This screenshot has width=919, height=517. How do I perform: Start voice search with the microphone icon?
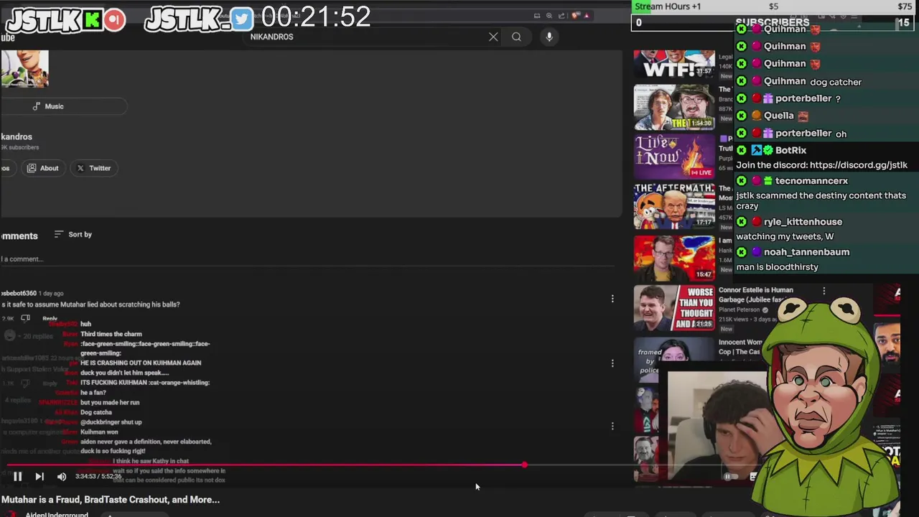pos(549,37)
